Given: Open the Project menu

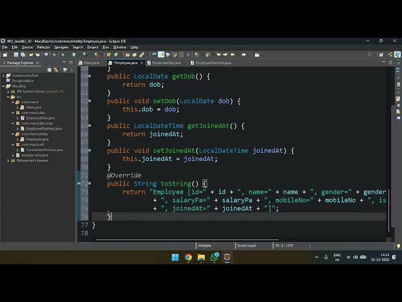Looking at the screenshot, I should [x=92, y=47].
